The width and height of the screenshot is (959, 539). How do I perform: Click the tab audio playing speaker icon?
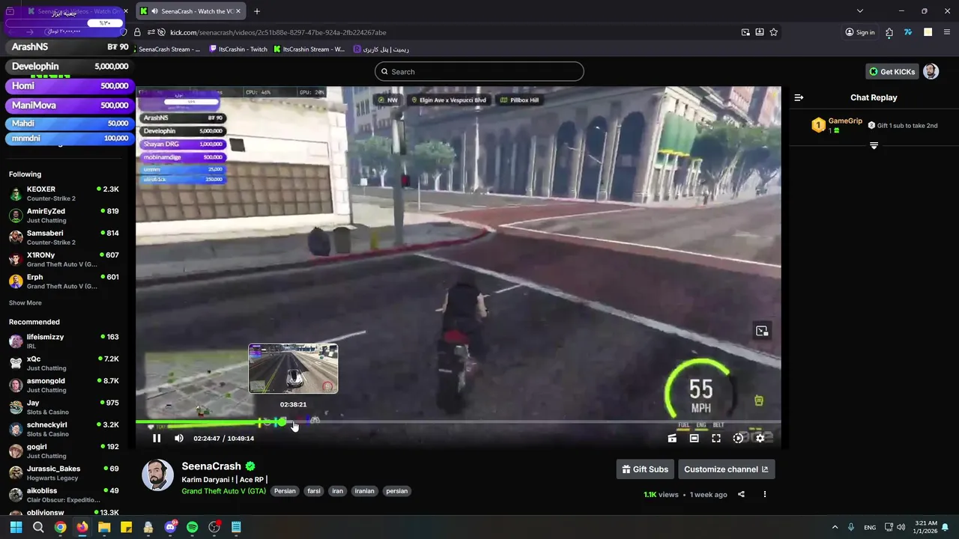pyautogui.click(x=154, y=11)
